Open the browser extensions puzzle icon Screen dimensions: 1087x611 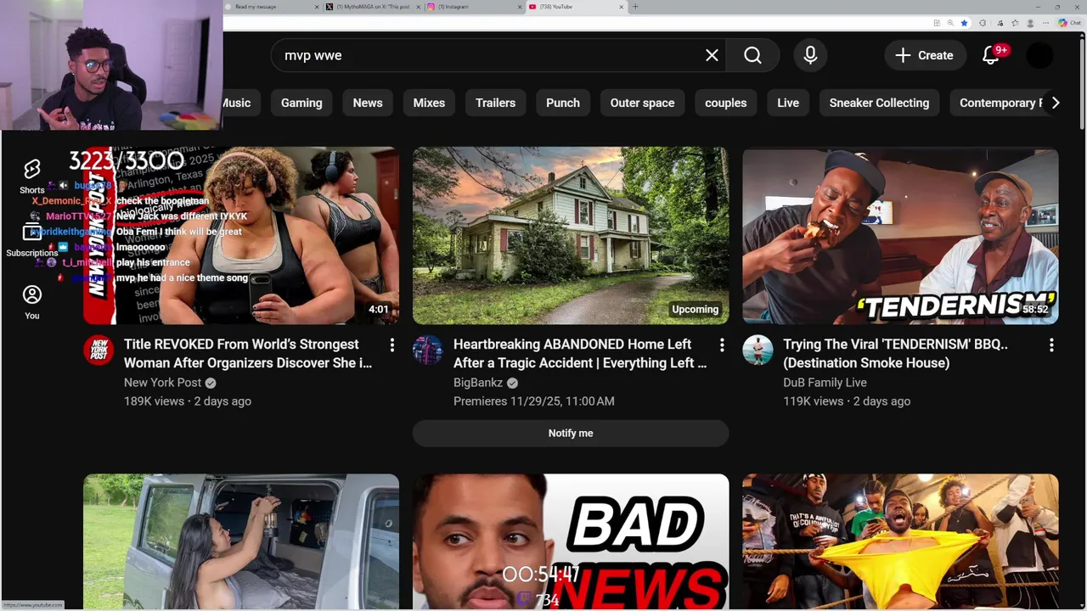click(983, 23)
